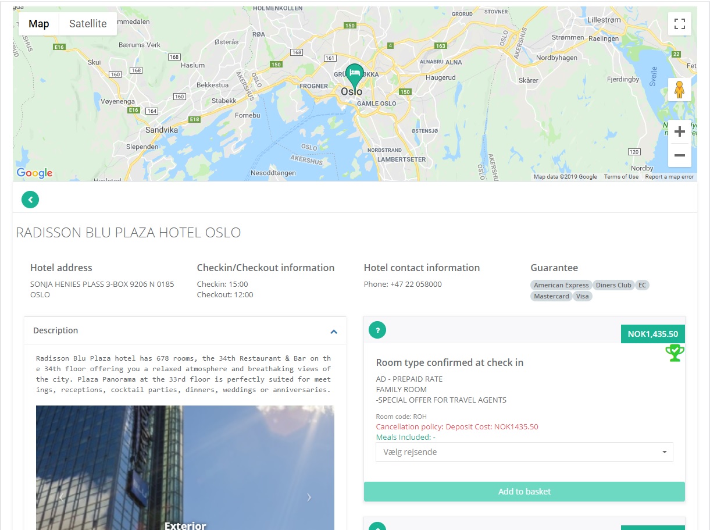Click the Sandvika label on the map
This screenshot has height=530, width=710.
click(161, 130)
